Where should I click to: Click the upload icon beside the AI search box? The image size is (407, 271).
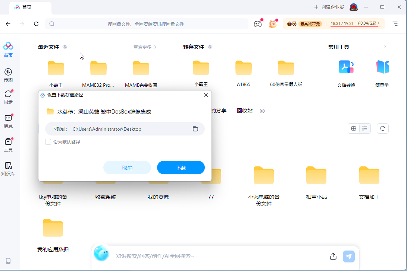click(x=333, y=256)
